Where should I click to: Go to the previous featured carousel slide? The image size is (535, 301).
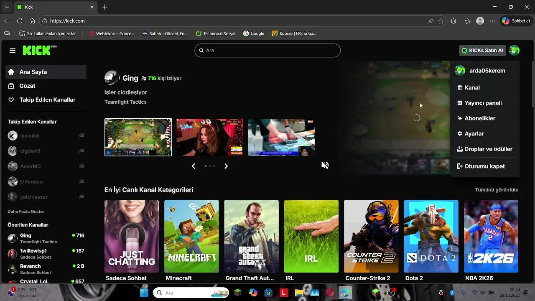click(194, 166)
